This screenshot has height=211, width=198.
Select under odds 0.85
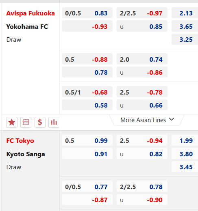click(142, 26)
